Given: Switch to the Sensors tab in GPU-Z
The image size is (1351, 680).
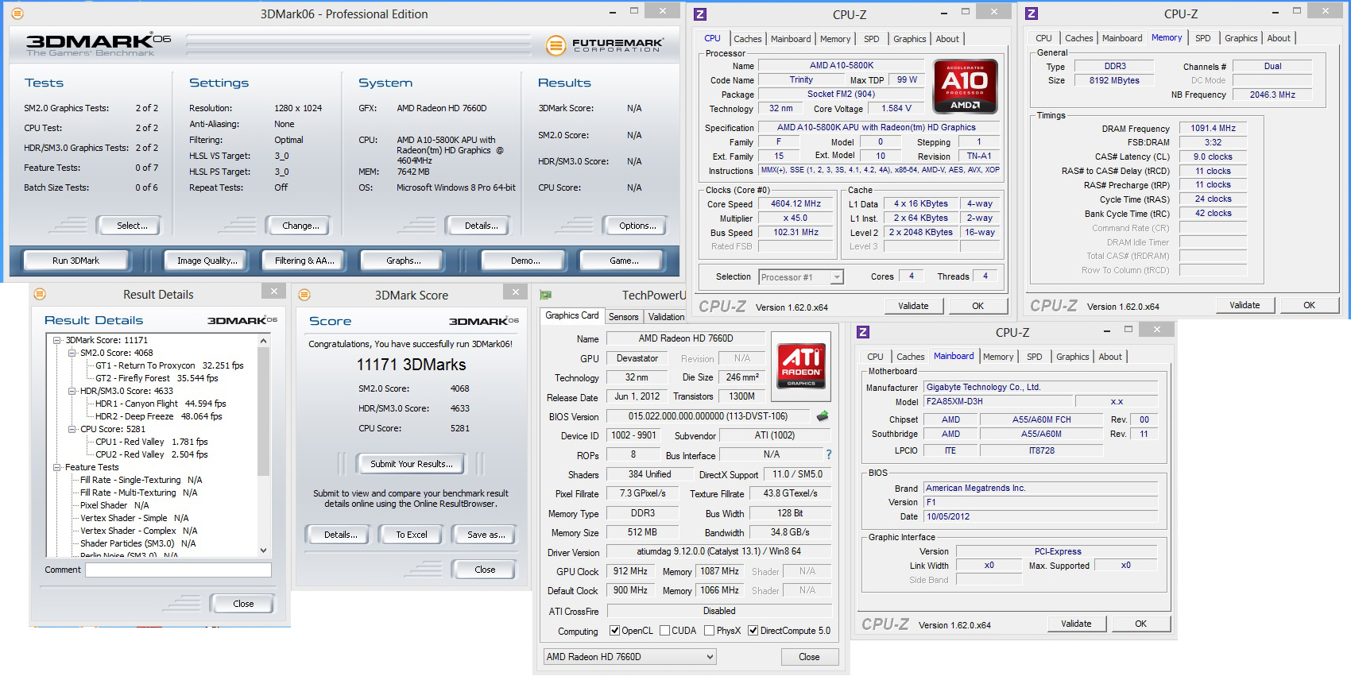Looking at the screenshot, I should pos(624,316).
